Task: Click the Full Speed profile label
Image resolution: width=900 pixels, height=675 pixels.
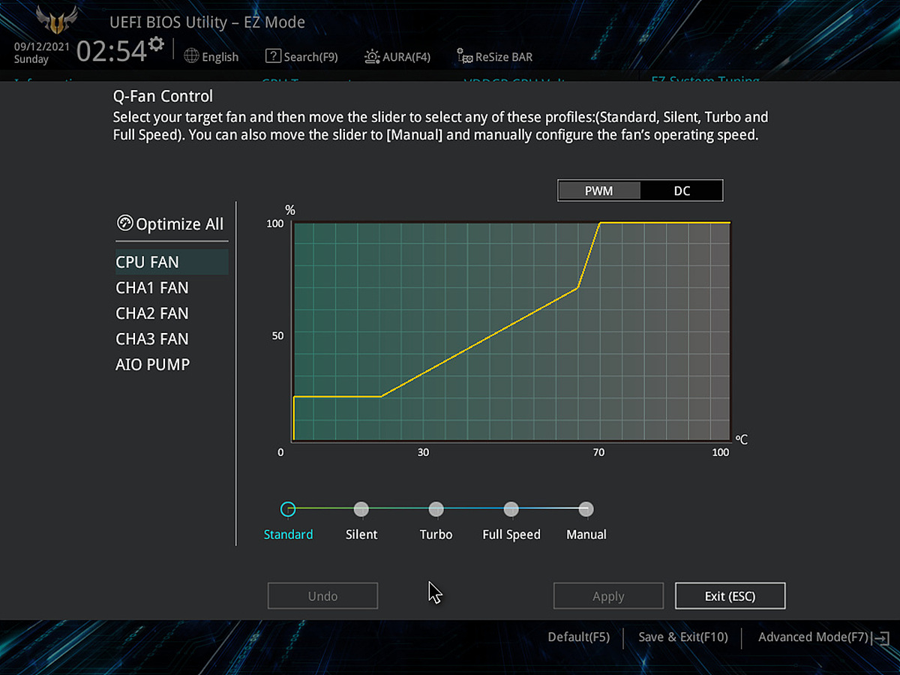Action: (x=511, y=535)
